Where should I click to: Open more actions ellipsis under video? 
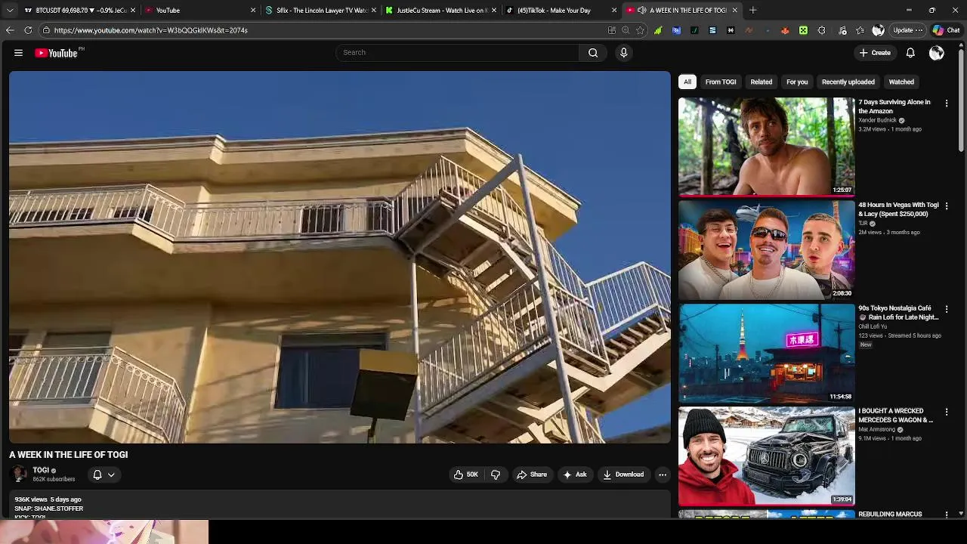click(x=662, y=474)
